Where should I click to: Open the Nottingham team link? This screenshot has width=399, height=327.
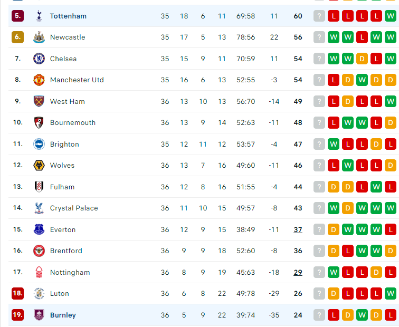coord(70,272)
